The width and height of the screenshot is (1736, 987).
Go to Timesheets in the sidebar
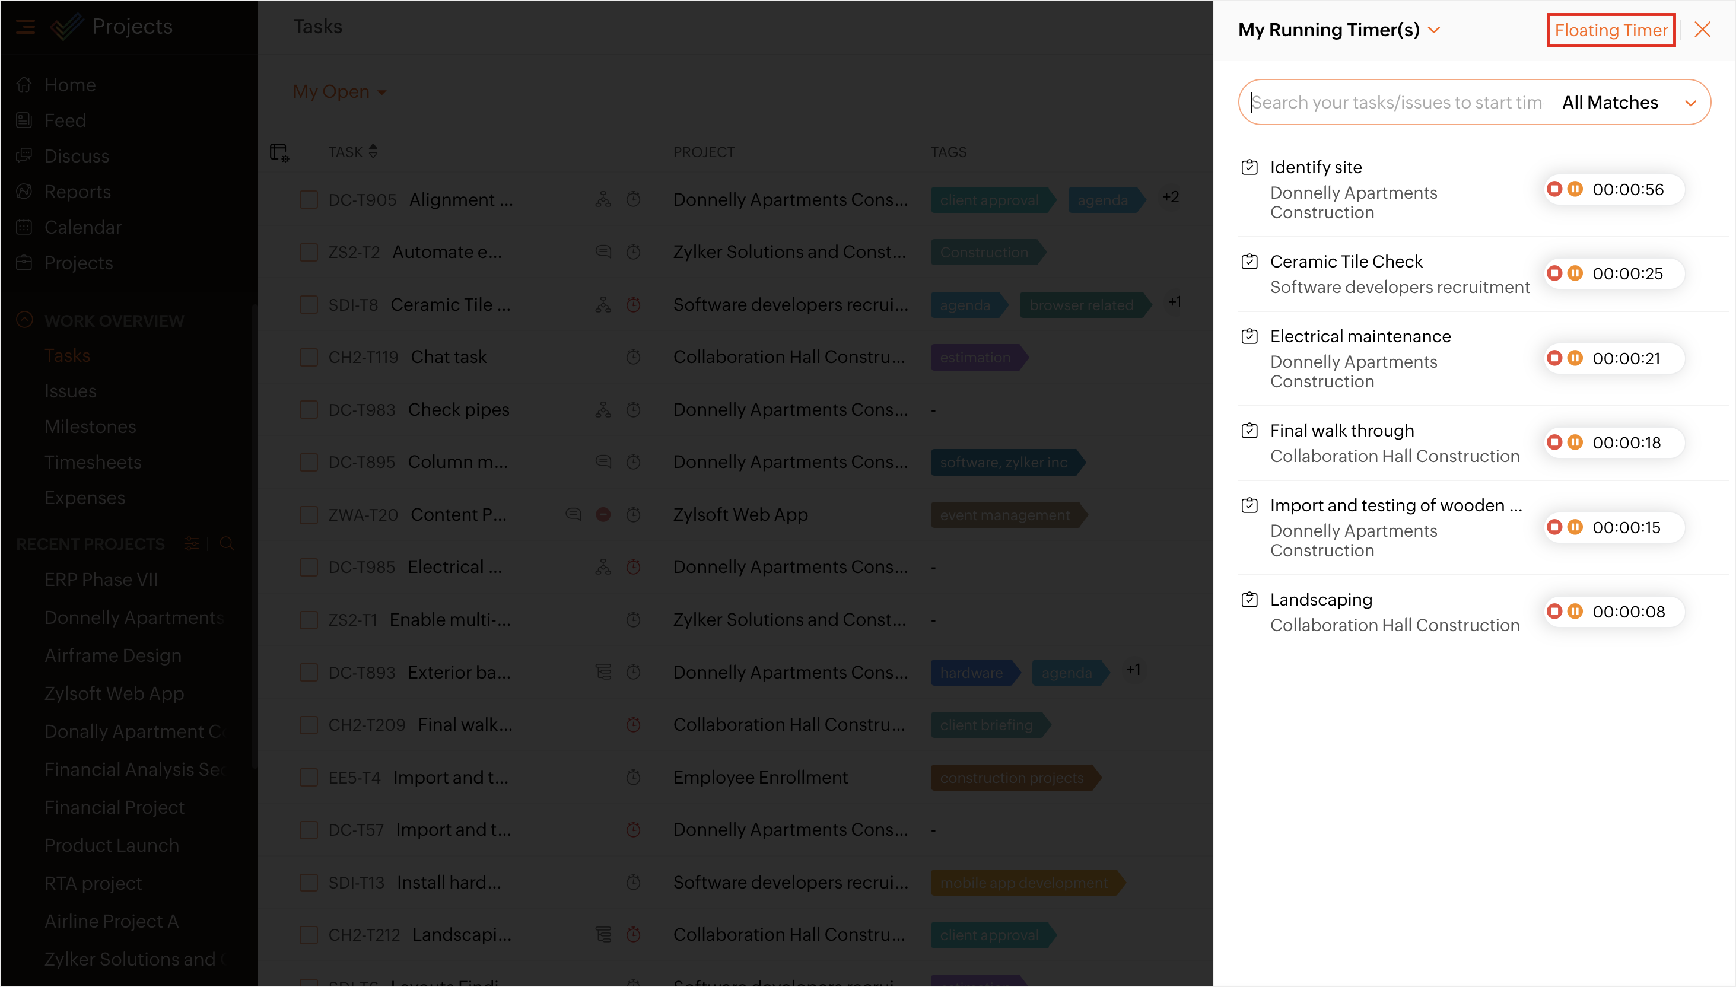[x=93, y=461]
